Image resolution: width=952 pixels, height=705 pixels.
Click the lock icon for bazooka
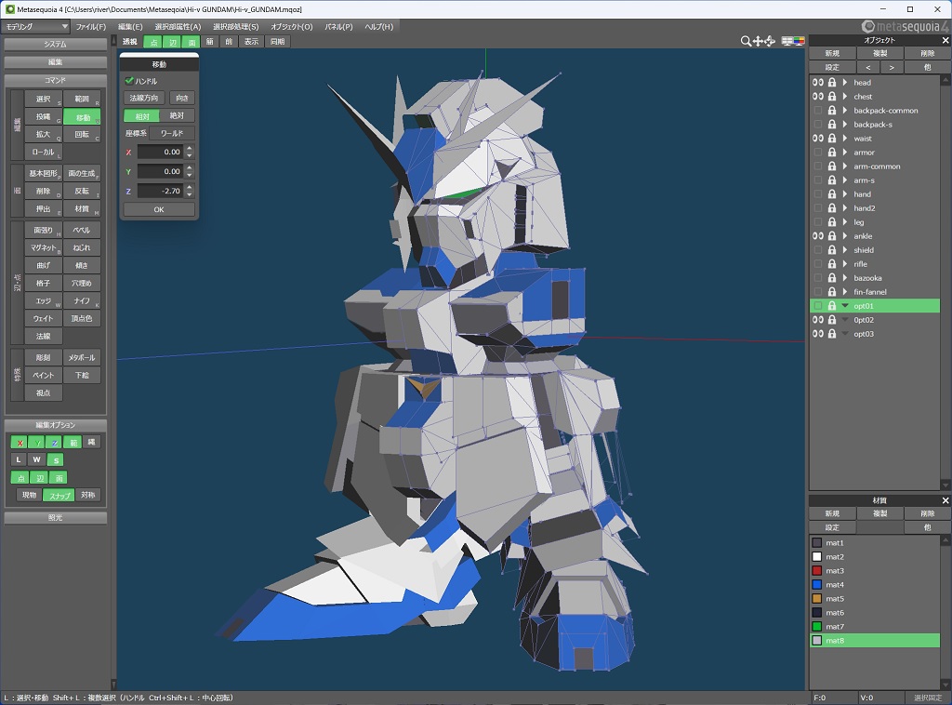pos(832,278)
